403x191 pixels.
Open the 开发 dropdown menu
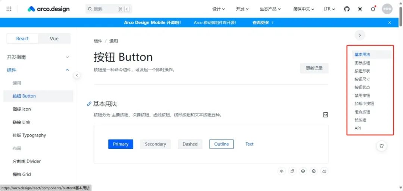(x=242, y=9)
